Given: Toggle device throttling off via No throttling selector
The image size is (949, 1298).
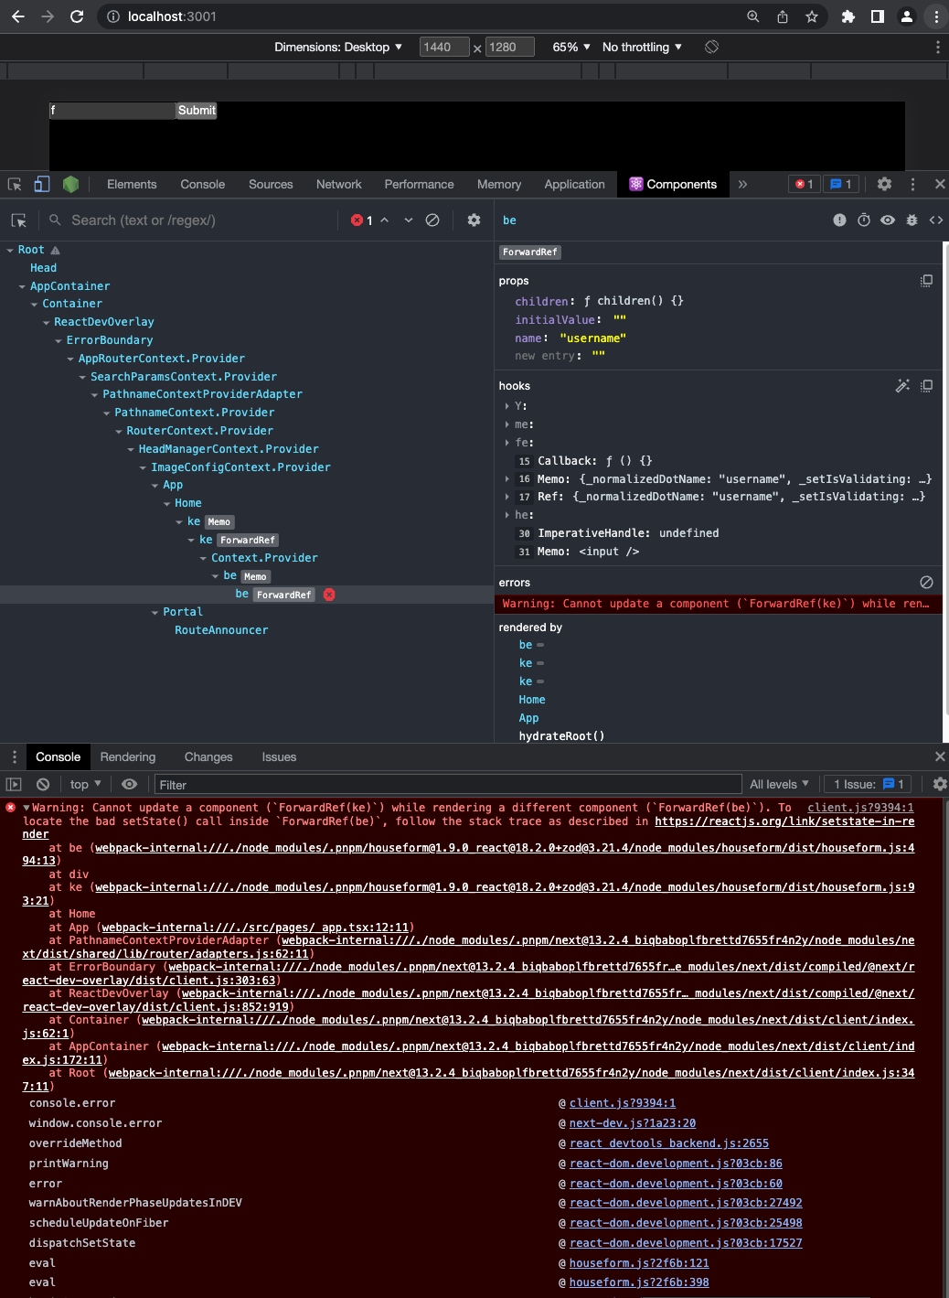Looking at the screenshot, I should tap(641, 47).
